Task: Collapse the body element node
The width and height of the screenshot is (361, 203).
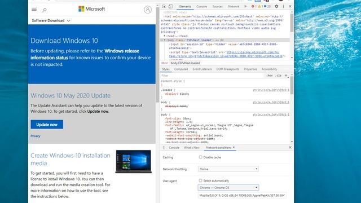Action: [165, 40]
